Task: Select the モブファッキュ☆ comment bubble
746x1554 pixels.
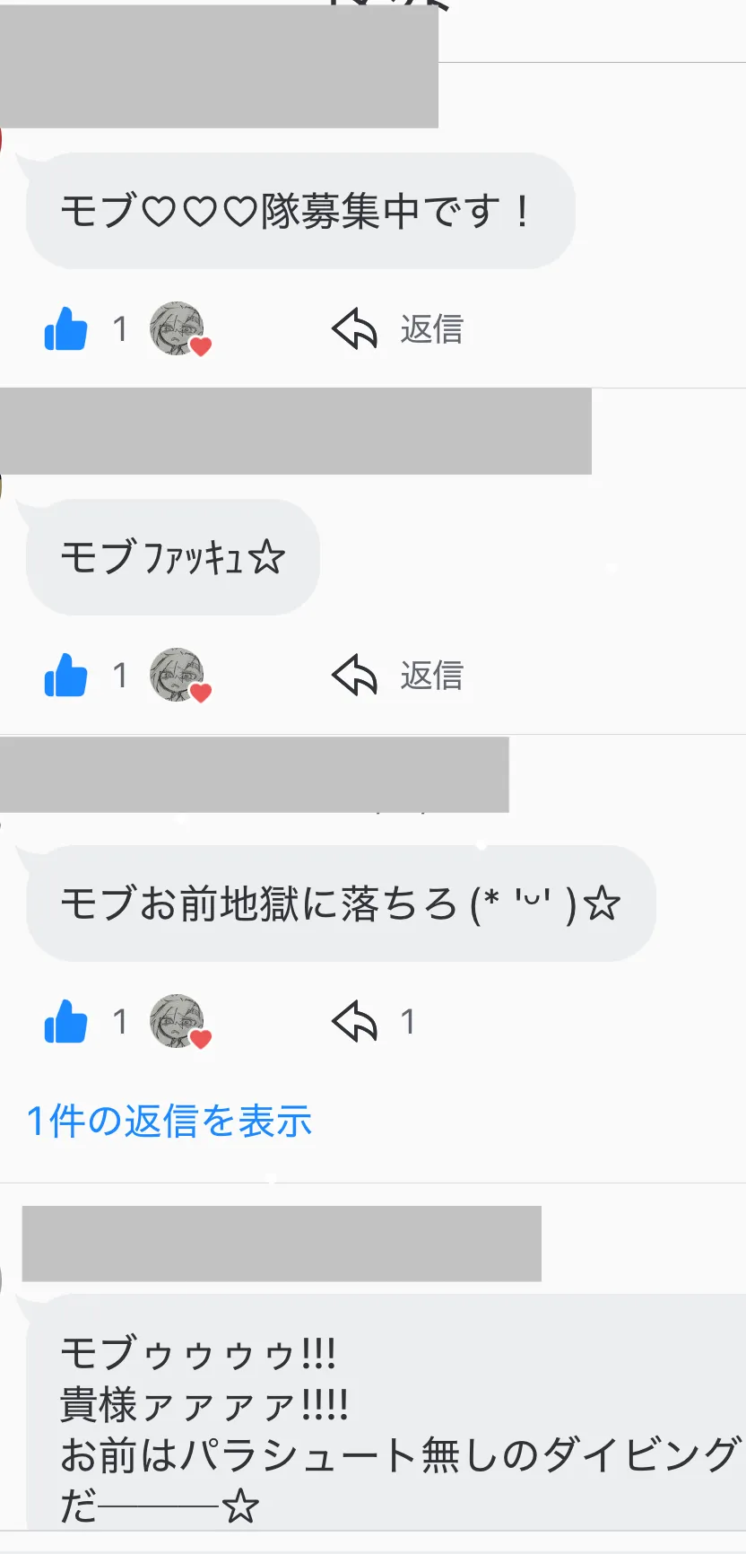Action: 173,557
